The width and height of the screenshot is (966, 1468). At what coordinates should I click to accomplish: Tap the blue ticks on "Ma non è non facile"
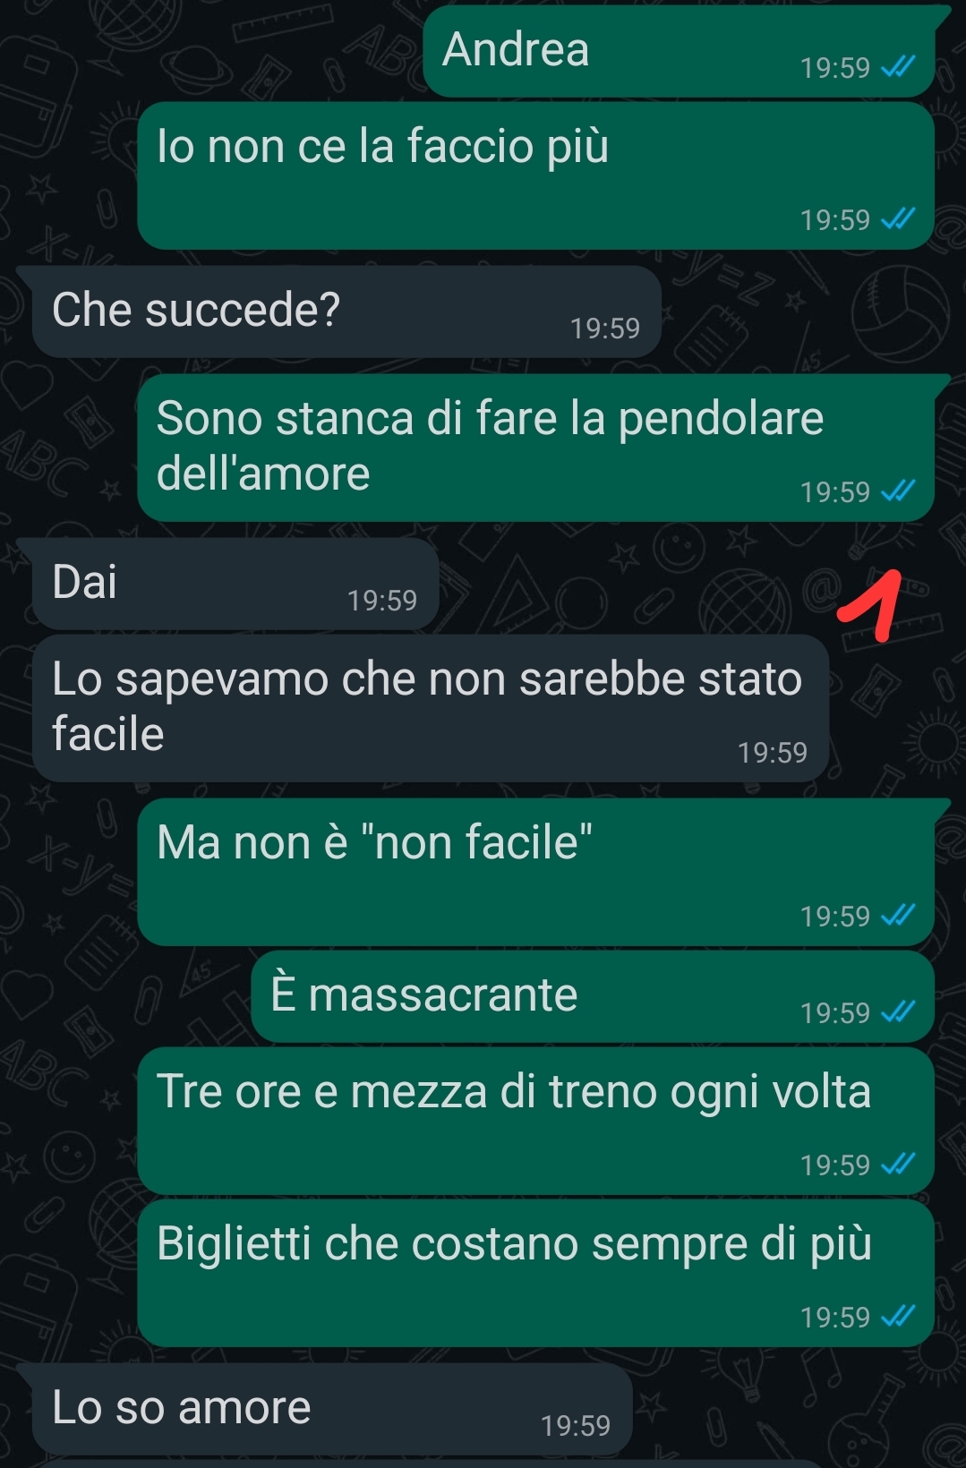[898, 916]
